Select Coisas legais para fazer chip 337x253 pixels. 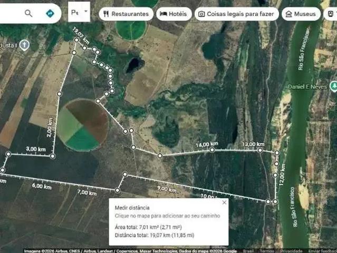click(x=237, y=14)
